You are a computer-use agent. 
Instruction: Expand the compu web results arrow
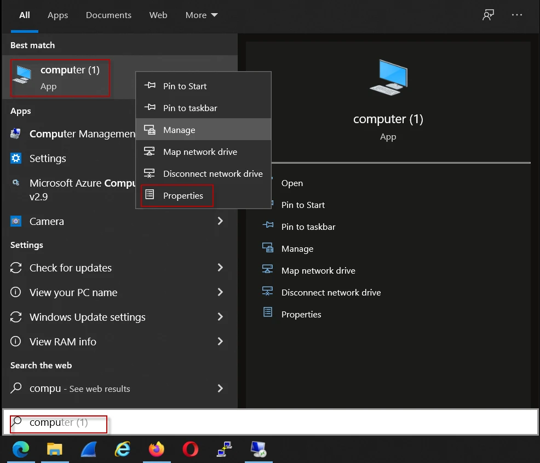tap(220, 389)
